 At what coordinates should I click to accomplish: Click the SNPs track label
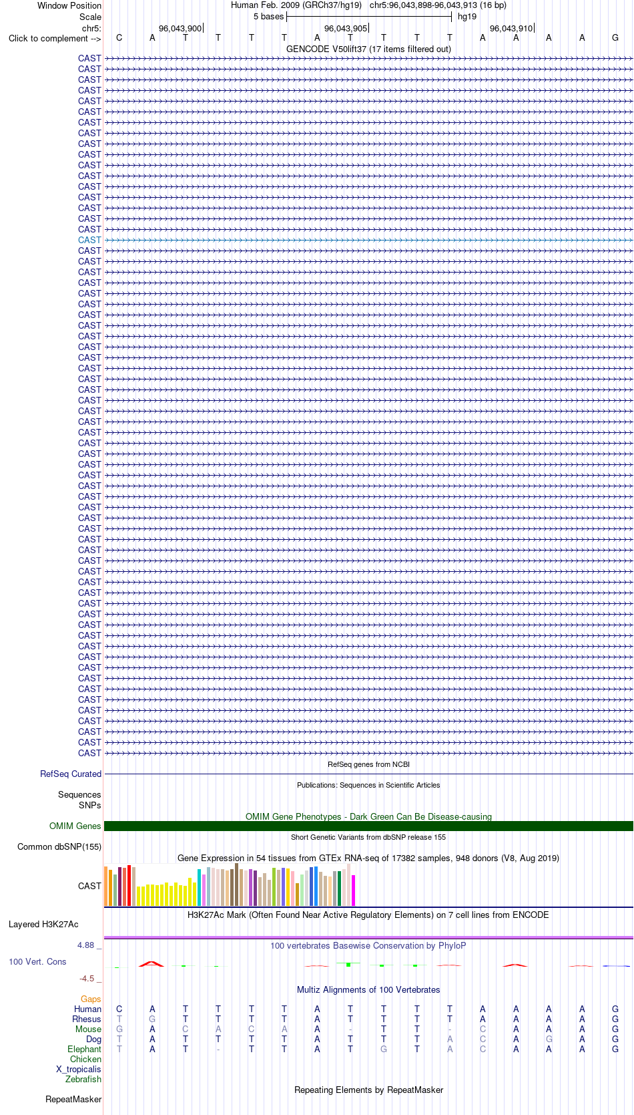[x=90, y=805]
